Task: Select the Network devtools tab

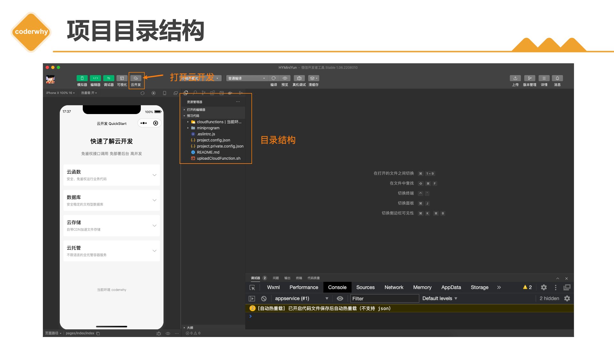Action: point(394,287)
